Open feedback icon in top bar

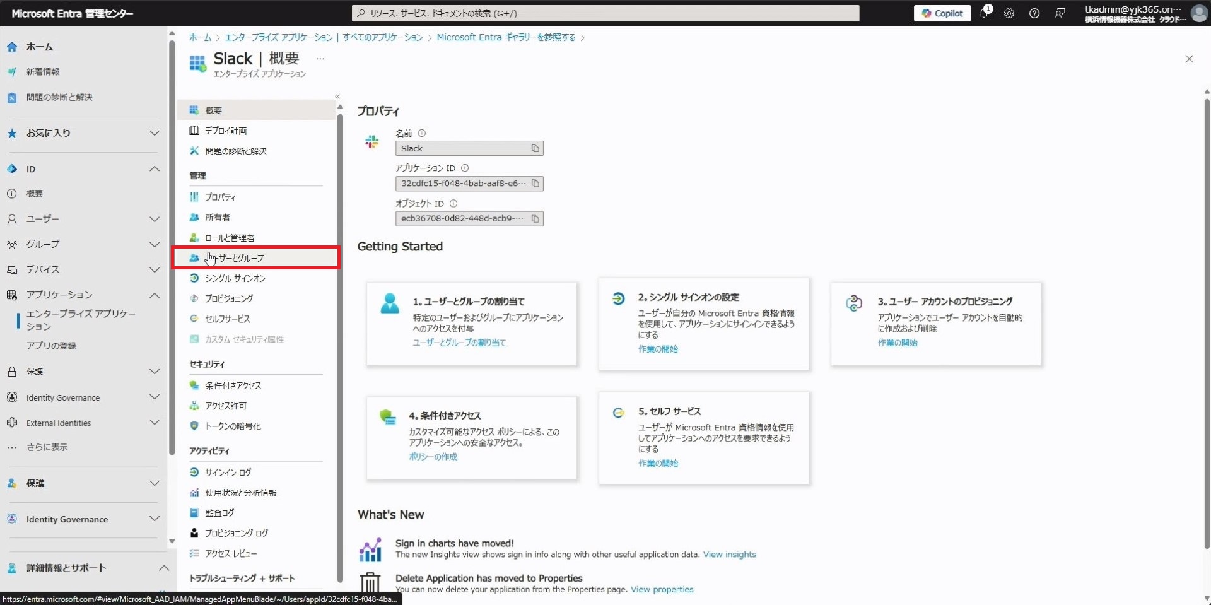pyautogui.click(x=1060, y=13)
